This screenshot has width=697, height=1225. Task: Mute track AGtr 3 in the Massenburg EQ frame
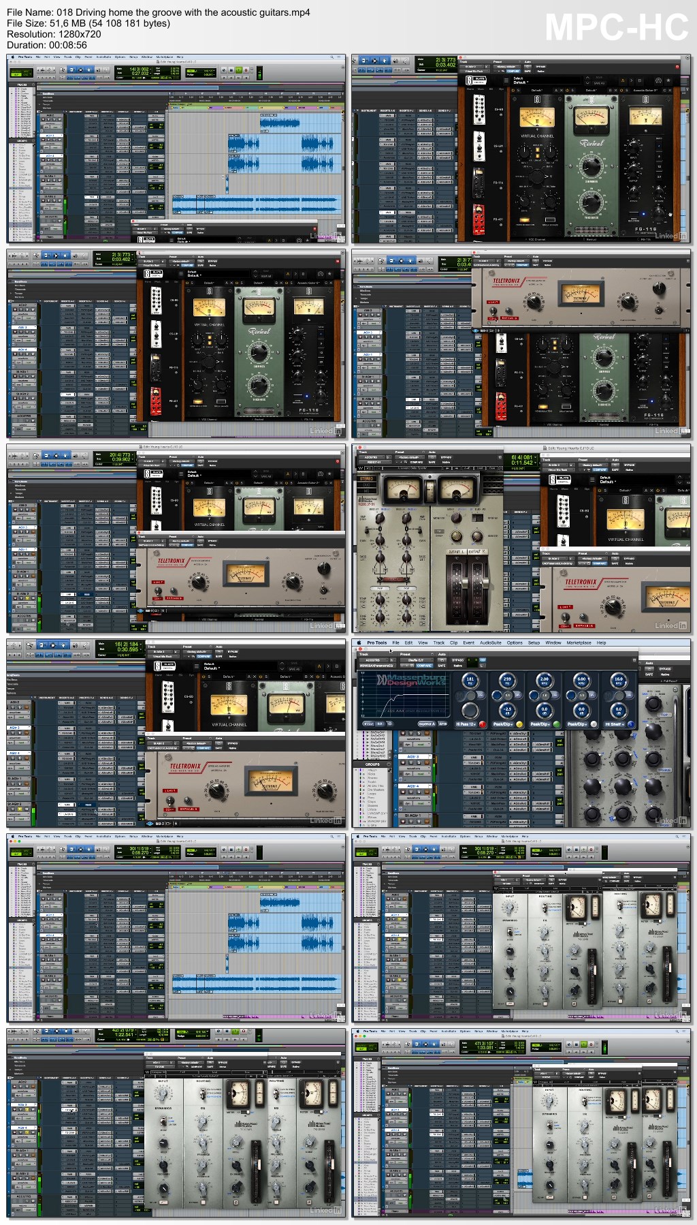(x=427, y=762)
